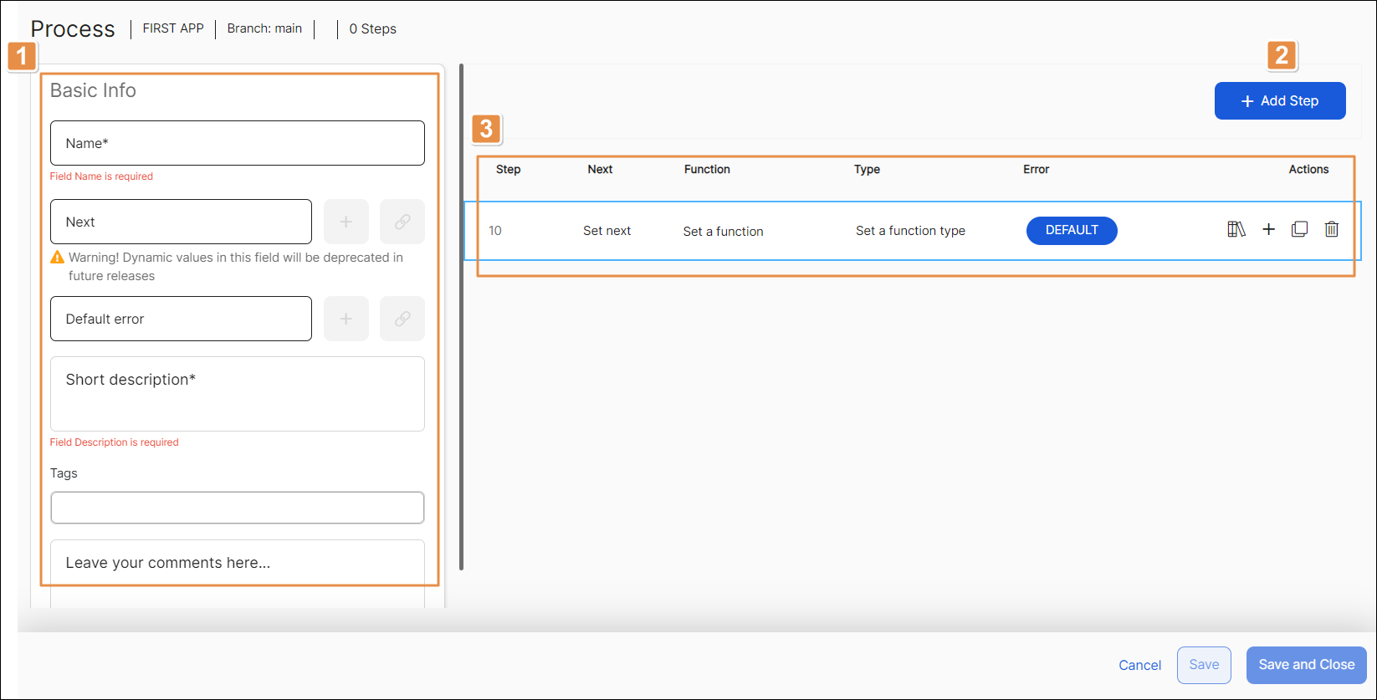
Task: Focus the Name input field
Action: click(238, 143)
